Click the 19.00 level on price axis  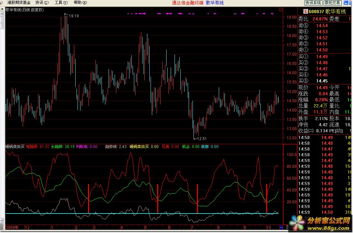291,17
